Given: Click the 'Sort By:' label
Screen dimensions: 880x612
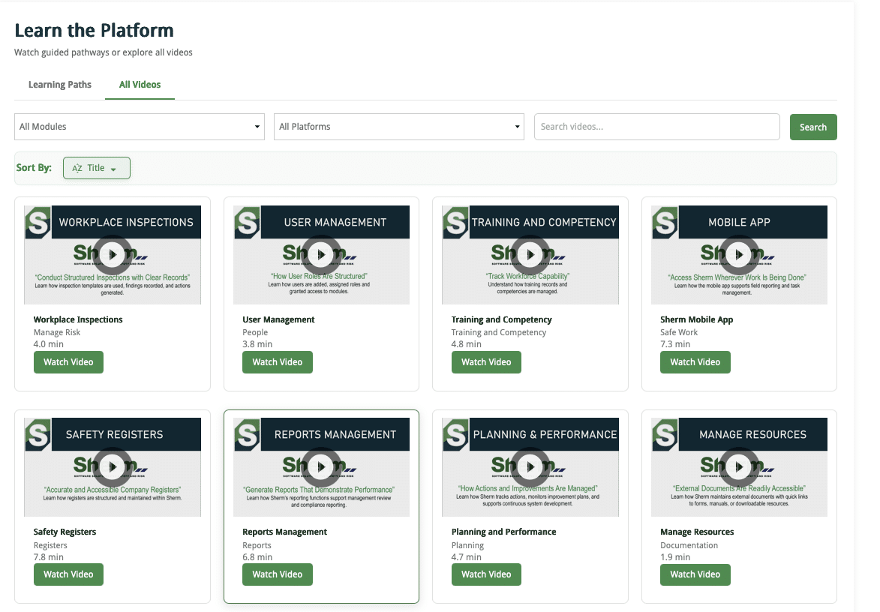Looking at the screenshot, I should click(34, 168).
